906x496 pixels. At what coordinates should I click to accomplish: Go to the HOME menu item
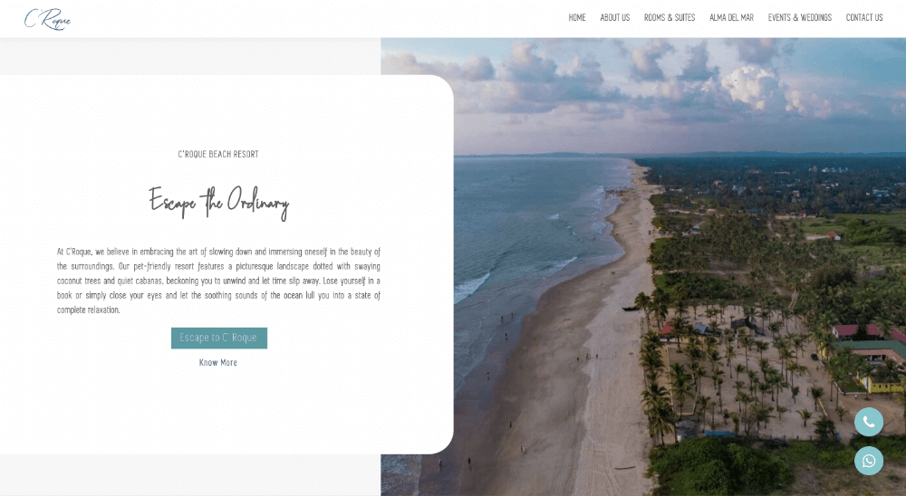click(576, 17)
